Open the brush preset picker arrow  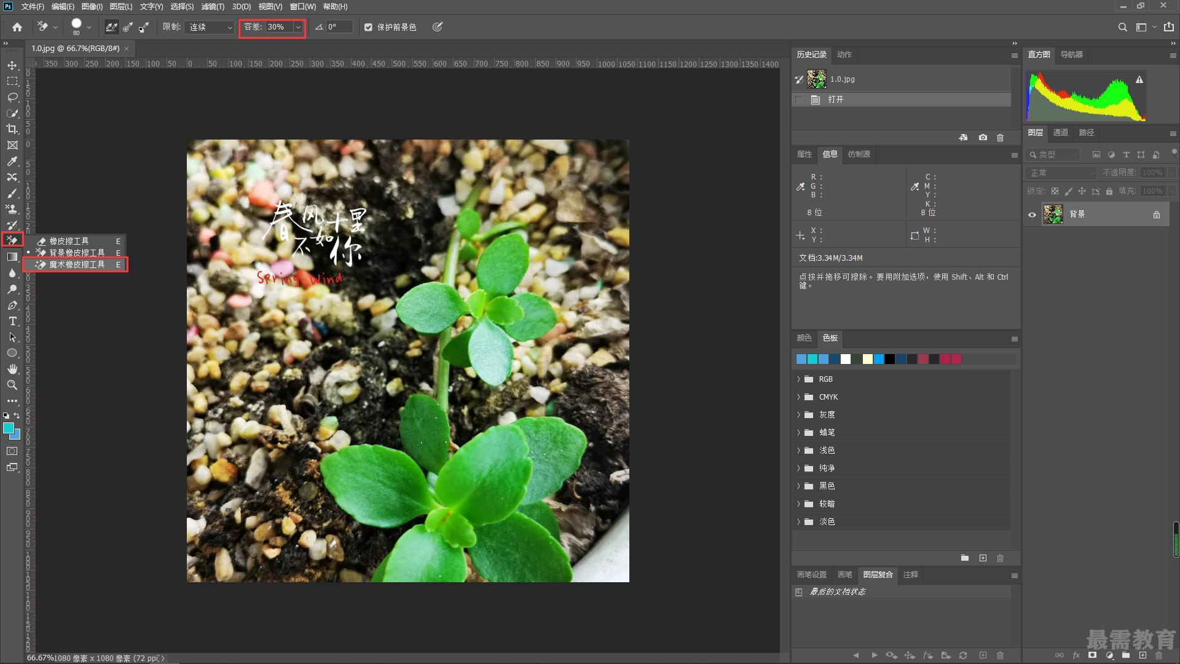click(x=89, y=27)
